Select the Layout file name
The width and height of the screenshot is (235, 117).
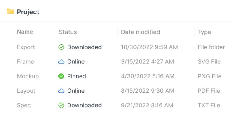[26, 91]
